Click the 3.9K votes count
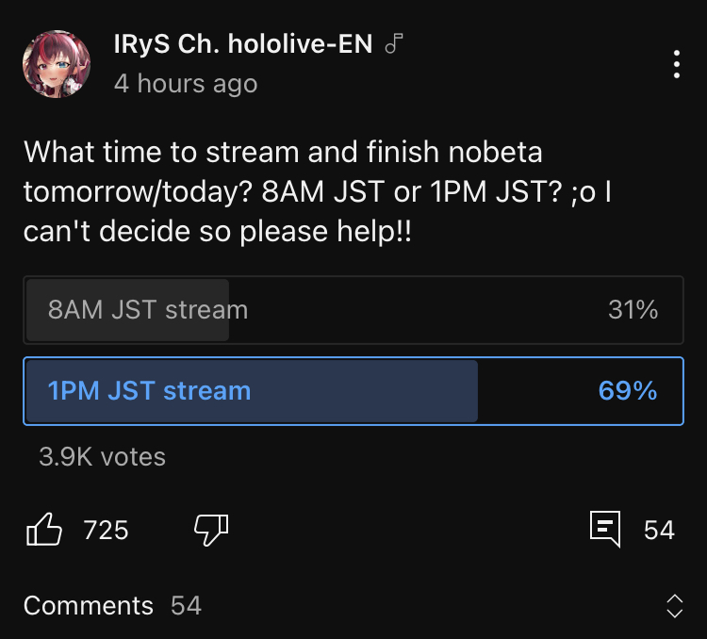The height and width of the screenshot is (639, 707). [x=103, y=457]
